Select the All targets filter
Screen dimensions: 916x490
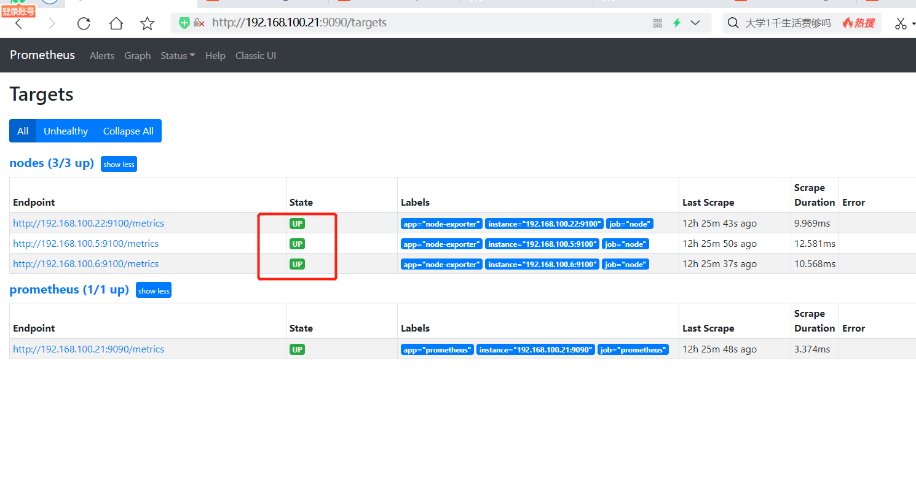(23, 131)
